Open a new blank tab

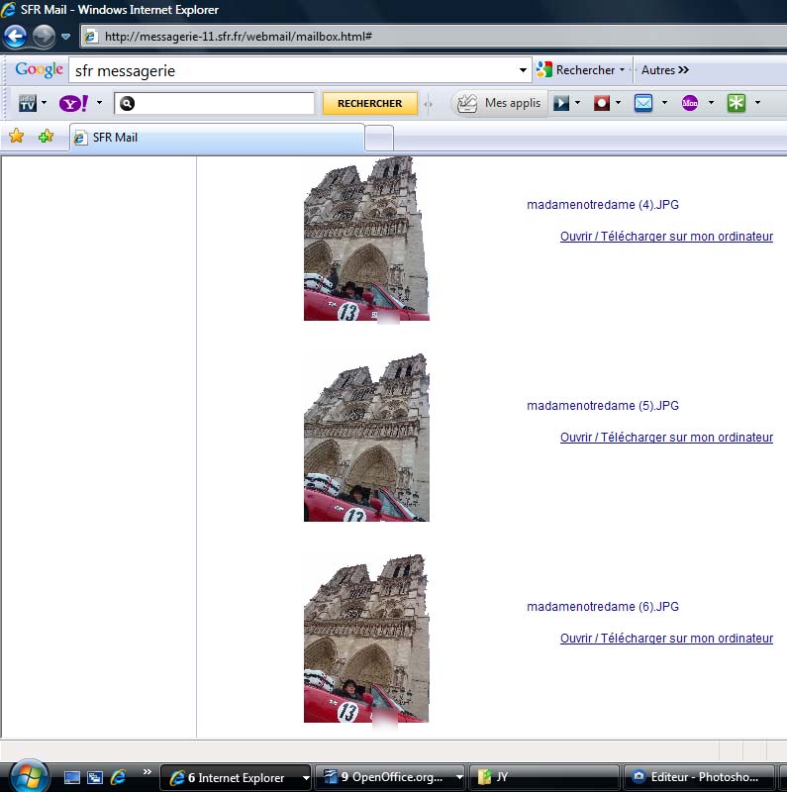[x=379, y=138]
